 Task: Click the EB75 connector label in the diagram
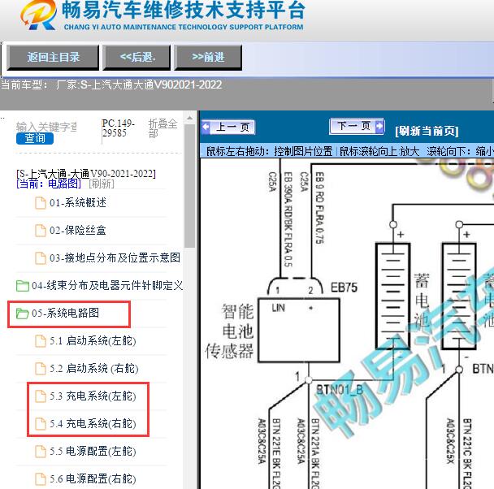click(344, 288)
